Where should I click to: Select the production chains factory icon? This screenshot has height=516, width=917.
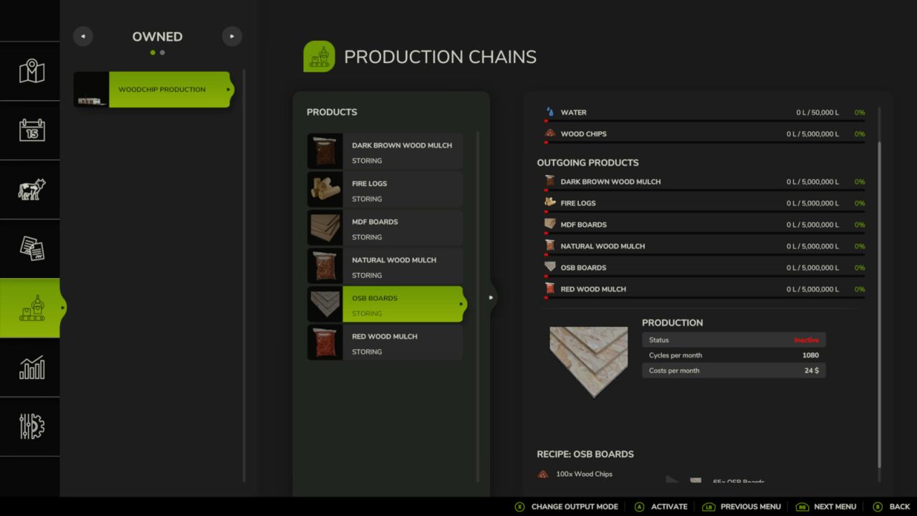pyautogui.click(x=32, y=308)
